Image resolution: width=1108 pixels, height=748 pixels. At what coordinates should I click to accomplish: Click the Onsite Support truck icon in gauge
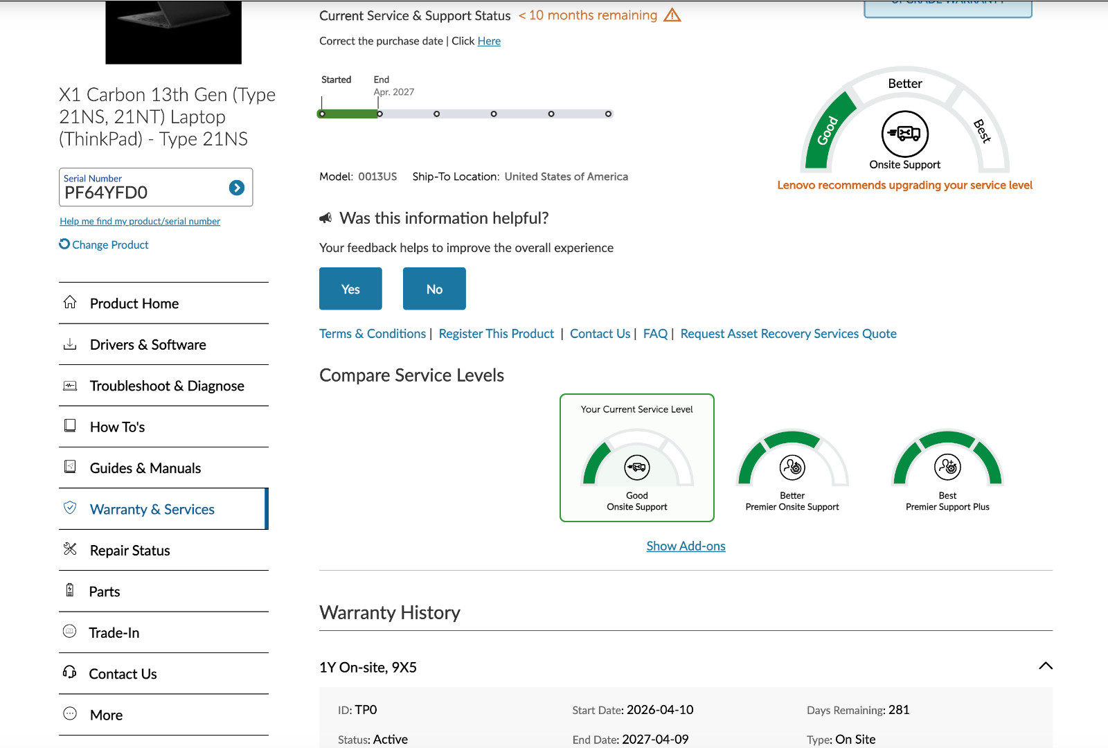tap(905, 134)
